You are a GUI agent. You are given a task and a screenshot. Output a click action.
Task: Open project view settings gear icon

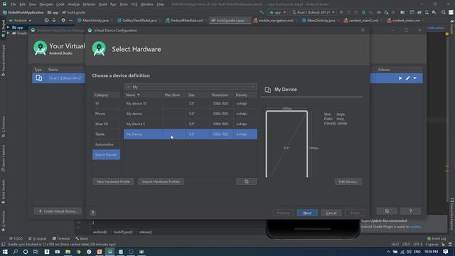click(63, 21)
